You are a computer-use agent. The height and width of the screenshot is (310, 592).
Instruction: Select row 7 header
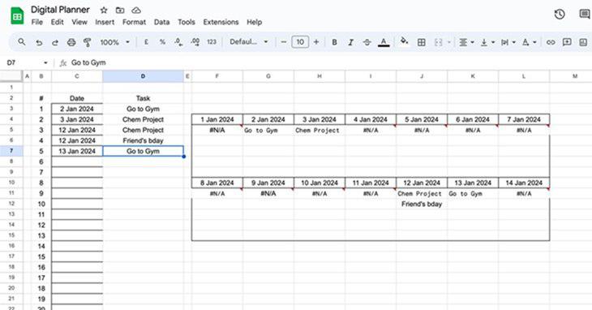pos(11,151)
